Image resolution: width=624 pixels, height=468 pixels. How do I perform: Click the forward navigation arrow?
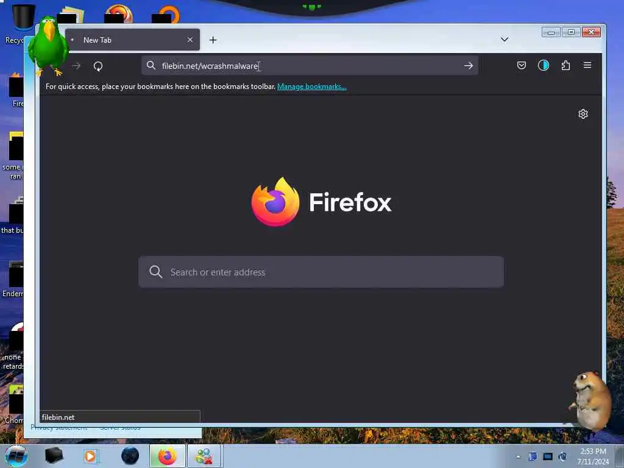(76, 66)
